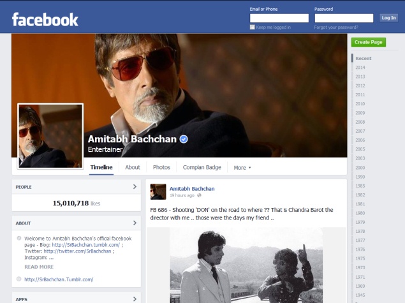Click the globe icon beside SrBachchan.Tumblr.com

(x=19, y=279)
